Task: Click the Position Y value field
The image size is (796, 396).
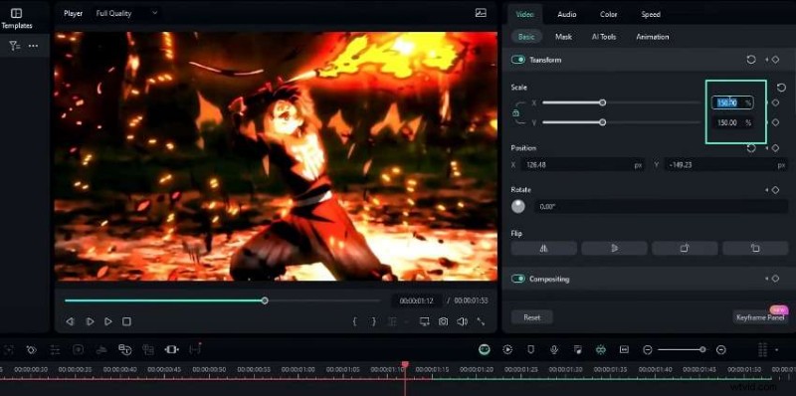Action: (x=725, y=165)
